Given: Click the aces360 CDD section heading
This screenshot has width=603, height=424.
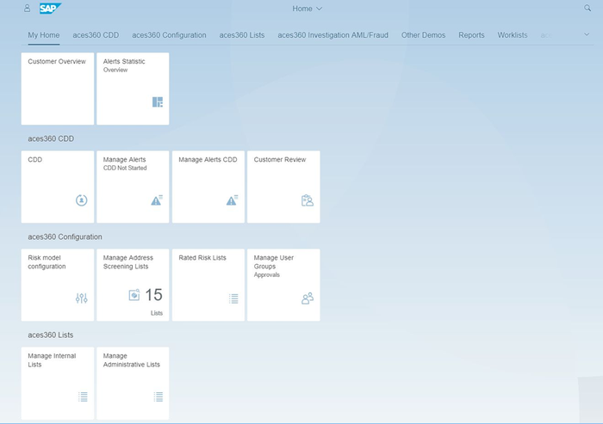Looking at the screenshot, I should [x=51, y=138].
